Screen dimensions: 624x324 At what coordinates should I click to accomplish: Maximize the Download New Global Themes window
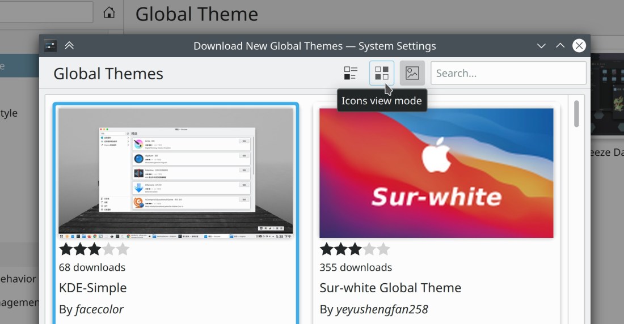pos(560,46)
